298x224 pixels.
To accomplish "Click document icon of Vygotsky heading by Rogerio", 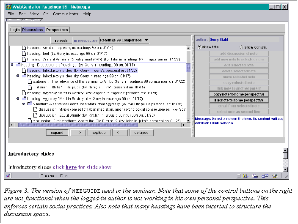I will pyautogui.click(x=24, y=93).
